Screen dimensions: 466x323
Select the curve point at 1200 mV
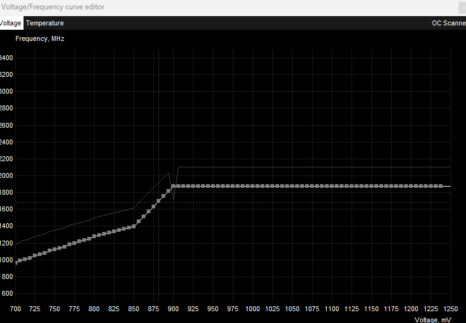pos(411,186)
